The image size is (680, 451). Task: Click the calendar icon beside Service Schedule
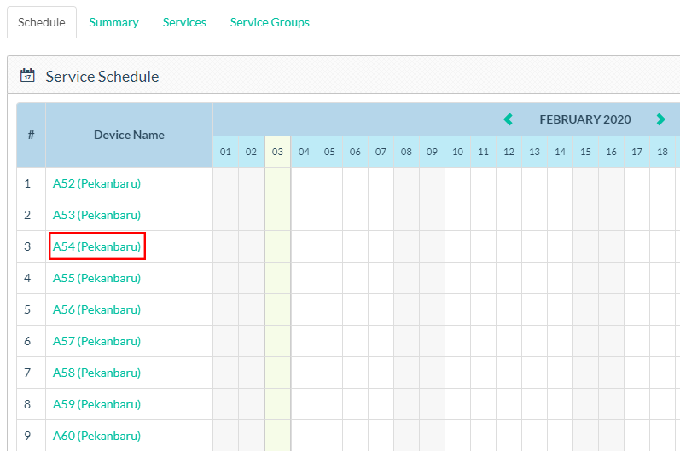tap(27, 76)
